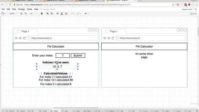Image resolution: width=199 pixels, height=112 pixels.
Task: Open line color pencil tool
Action: (62, 13)
